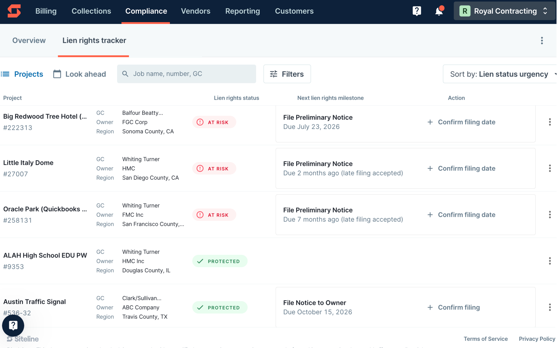Screen dimensions: 557x348
Task: Open the page options kebab menu by Lien rights tracker
Action: coord(542,40)
